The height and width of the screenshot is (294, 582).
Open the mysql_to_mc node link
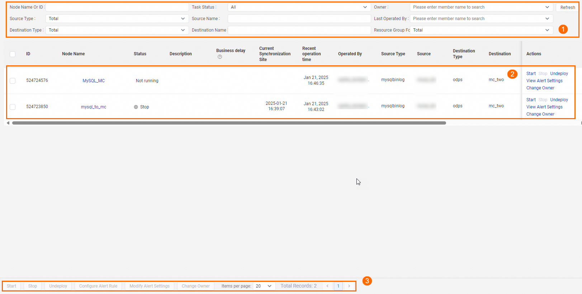(94, 107)
